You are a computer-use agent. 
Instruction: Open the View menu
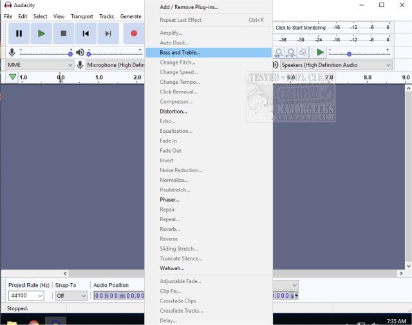coord(59,16)
